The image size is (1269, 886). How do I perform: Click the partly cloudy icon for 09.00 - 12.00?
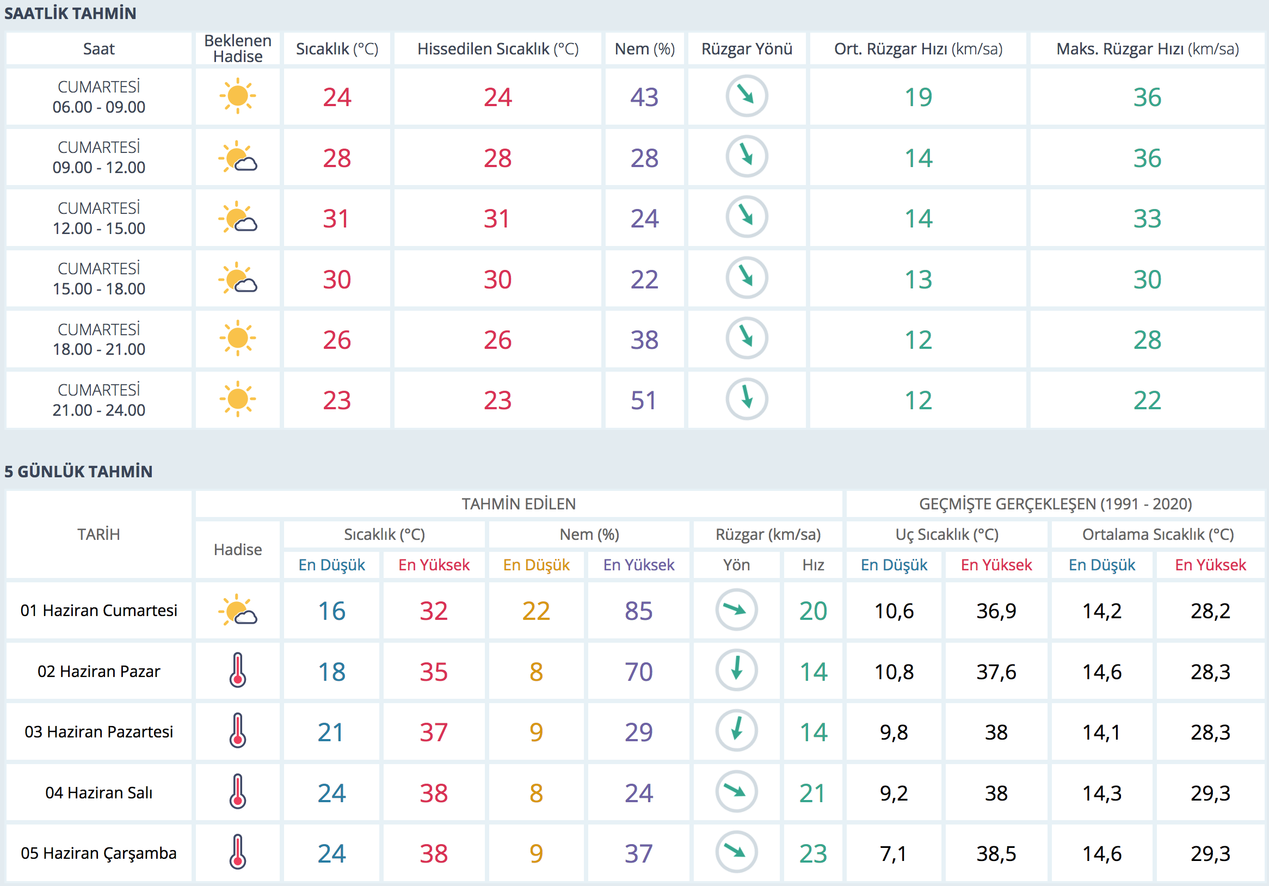pos(238,157)
